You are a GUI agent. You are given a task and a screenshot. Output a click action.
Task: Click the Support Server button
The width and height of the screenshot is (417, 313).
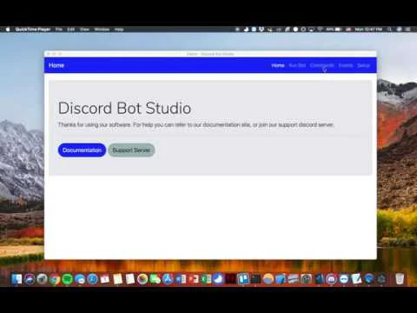[x=131, y=150]
